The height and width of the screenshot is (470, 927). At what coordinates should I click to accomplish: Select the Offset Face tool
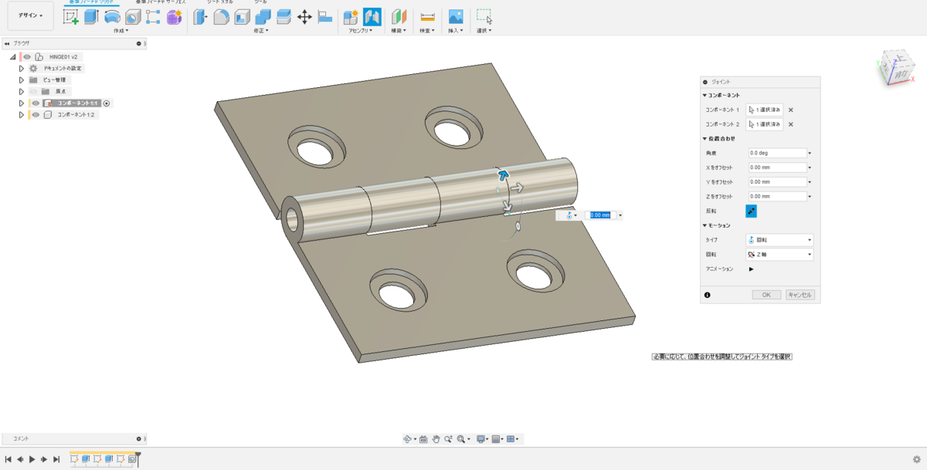click(x=284, y=17)
